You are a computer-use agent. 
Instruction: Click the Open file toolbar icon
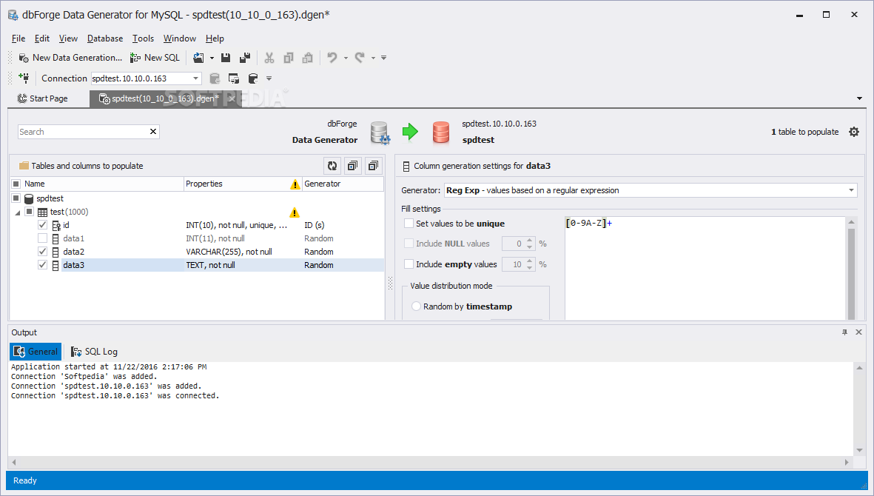click(198, 58)
